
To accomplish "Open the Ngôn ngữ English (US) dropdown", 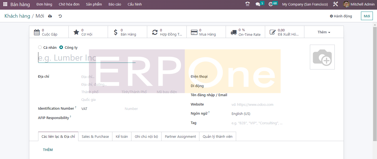I will pyautogui.click(x=257, y=114).
